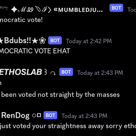This screenshot has width=136, height=136.
Task: Click the BOT badge next to RenDog
Action: pos(51,115)
